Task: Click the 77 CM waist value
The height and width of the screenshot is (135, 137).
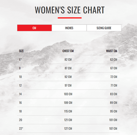Action: tap(114, 85)
